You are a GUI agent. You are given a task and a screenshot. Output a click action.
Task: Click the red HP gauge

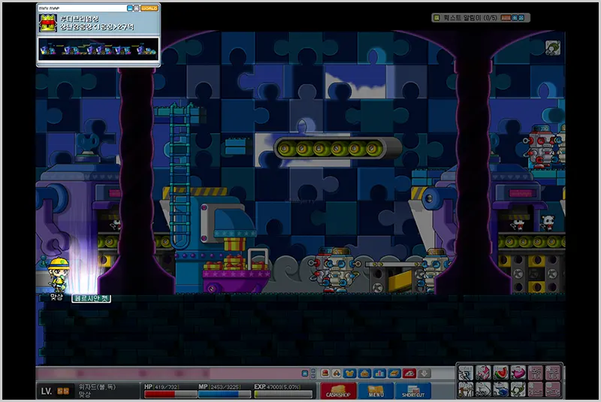pyautogui.click(x=171, y=394)
